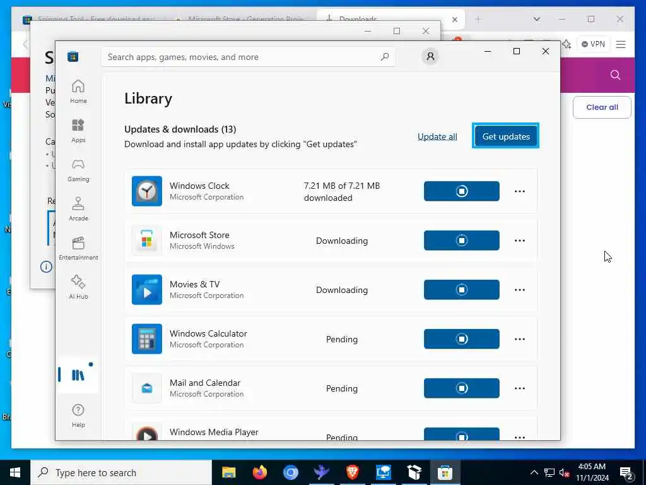Focus the Store search field
Viewport: 646px width, 485px height.
(x=249, y=57)
